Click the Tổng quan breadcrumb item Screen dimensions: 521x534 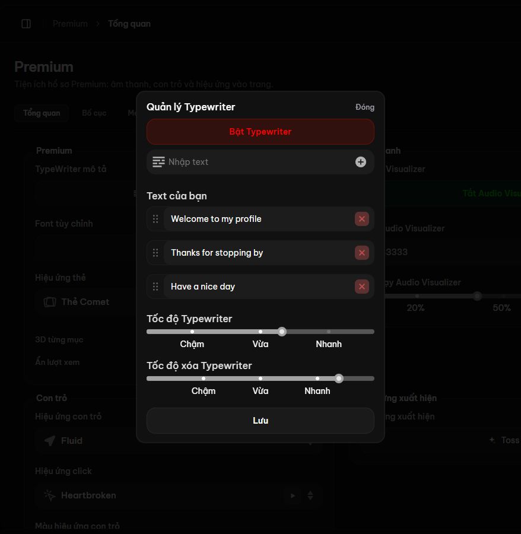click(129, 24)
